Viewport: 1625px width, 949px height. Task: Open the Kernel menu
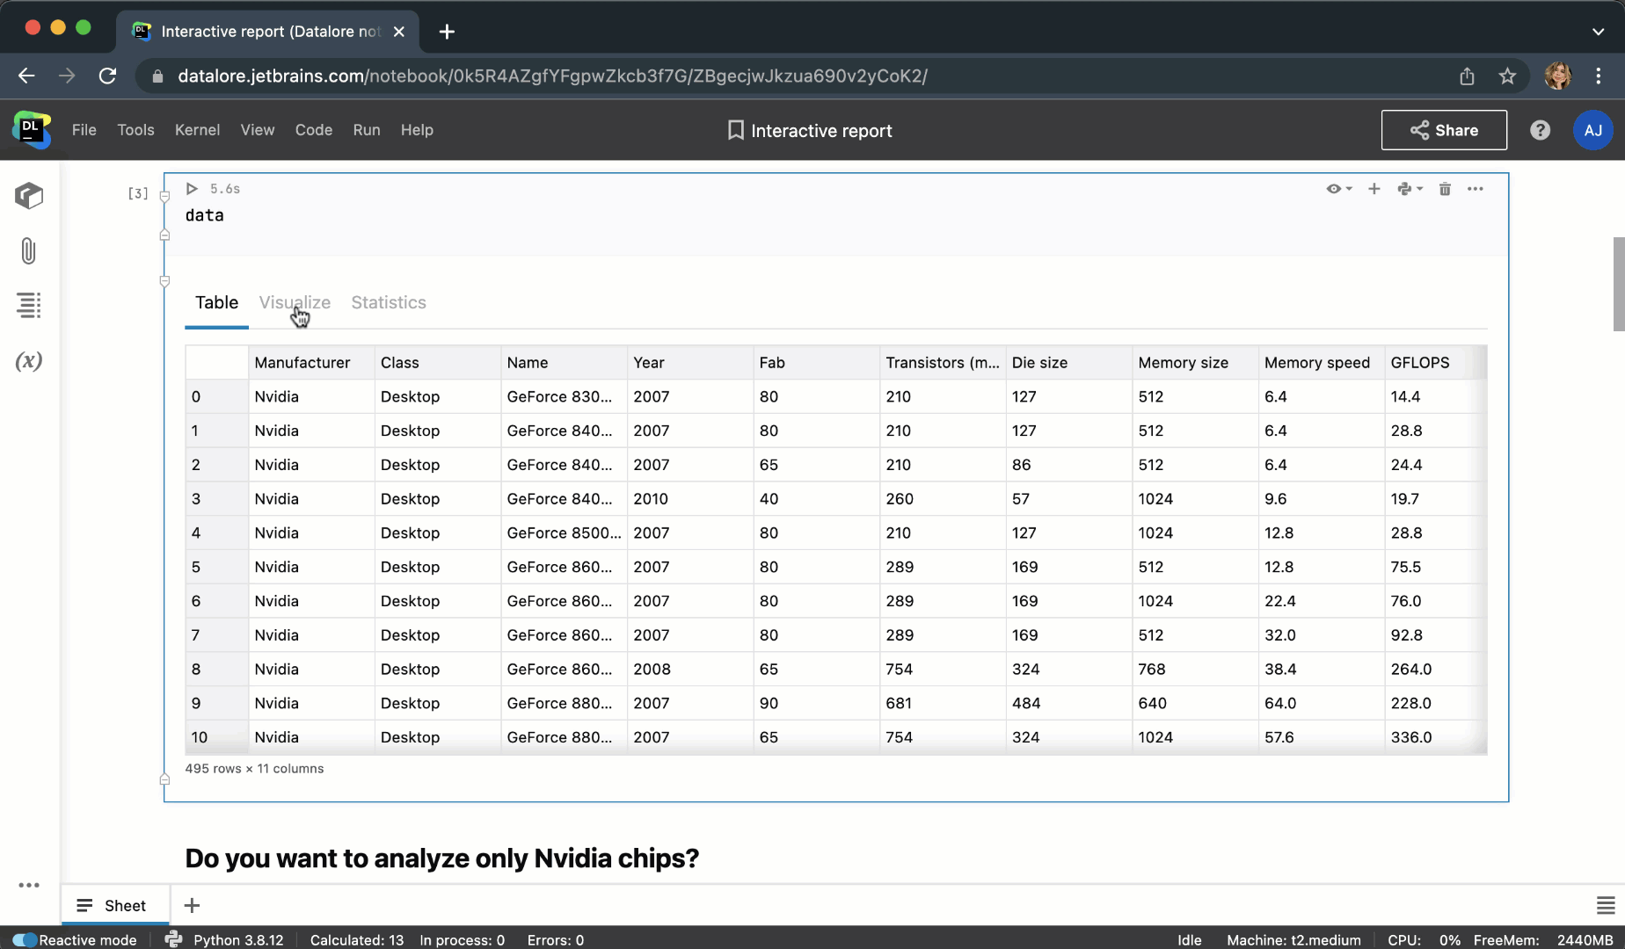197,130
